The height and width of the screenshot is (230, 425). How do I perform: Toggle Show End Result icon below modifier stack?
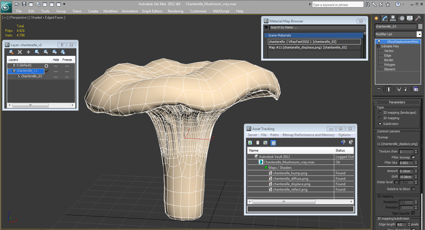(389, 89)
